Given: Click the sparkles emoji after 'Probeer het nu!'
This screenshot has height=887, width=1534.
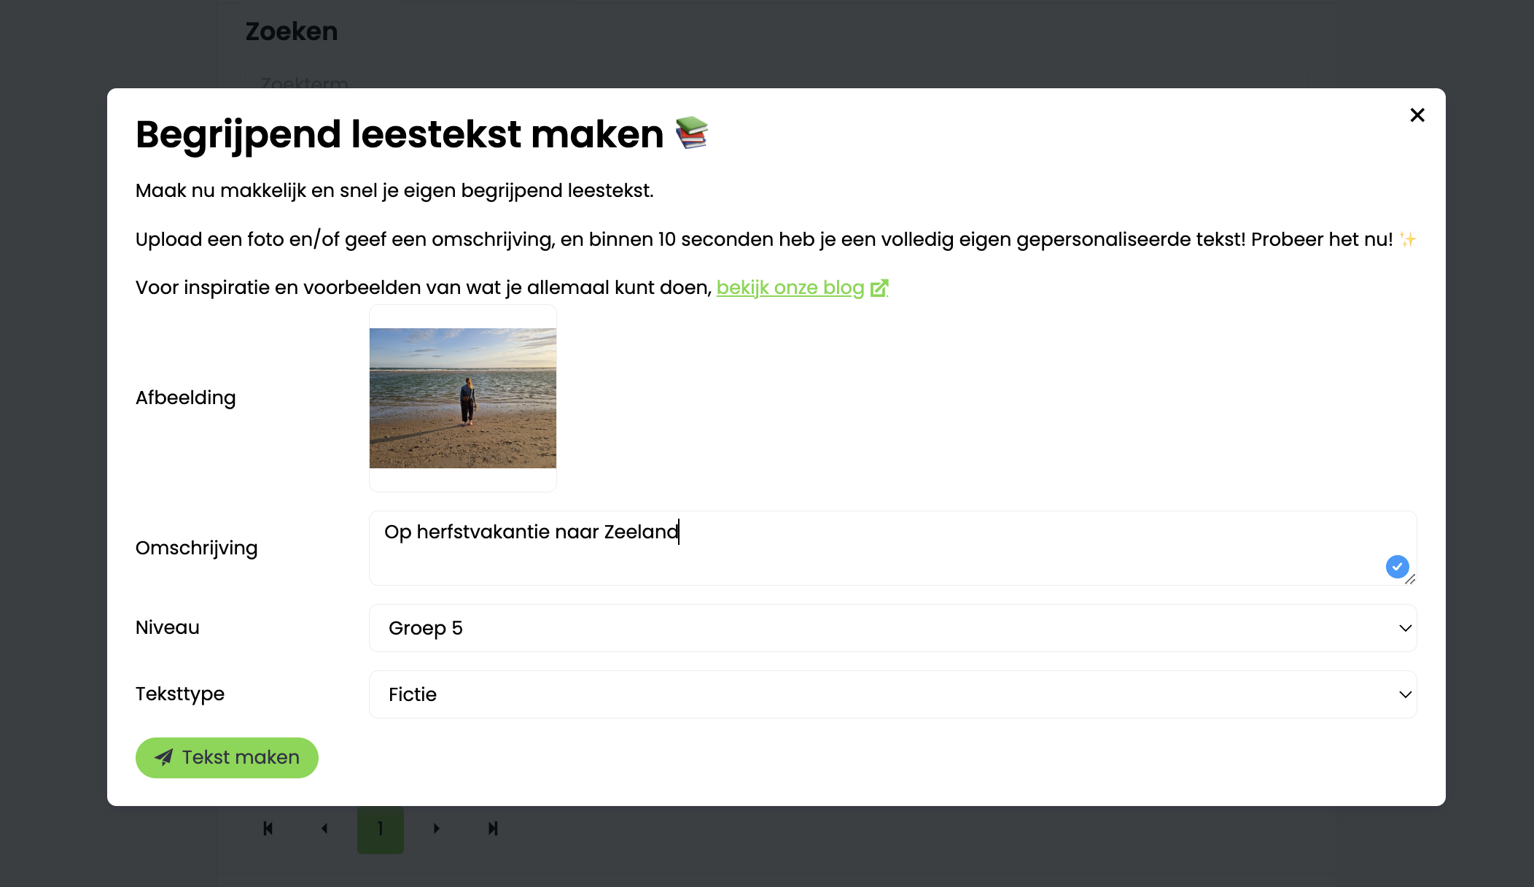Looking at the screenshot, I should tap(1408, 239).
